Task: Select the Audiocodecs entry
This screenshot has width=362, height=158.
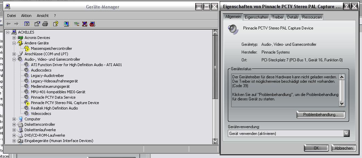Action: tap(41, 70)
